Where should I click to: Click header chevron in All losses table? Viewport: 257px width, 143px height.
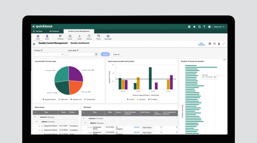click(84, 113)
